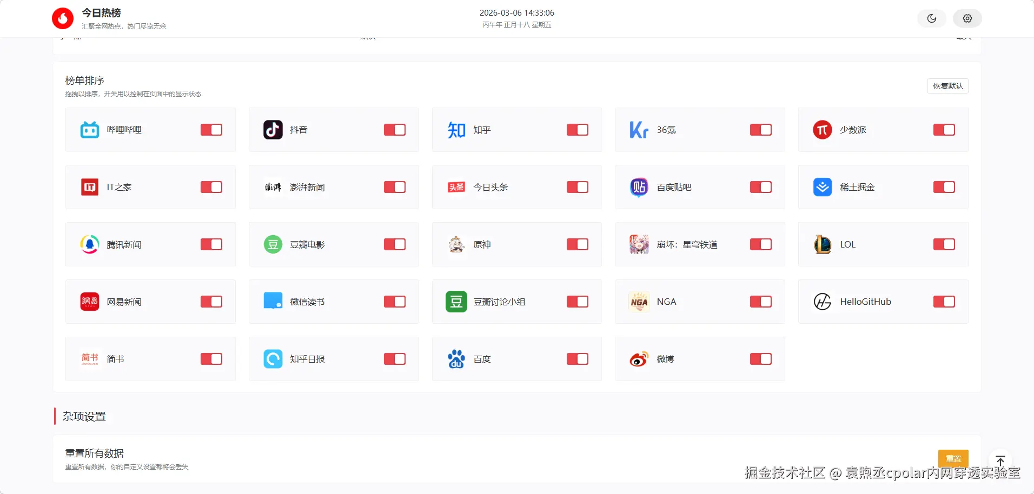This screenshot has height=494, width=1034.
Task: Click the back-to-top arrow button
Action: [x=1000, y=460]
